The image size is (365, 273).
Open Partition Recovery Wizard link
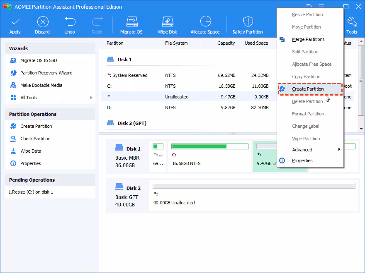pyautogui.click(x=46, y=73)
